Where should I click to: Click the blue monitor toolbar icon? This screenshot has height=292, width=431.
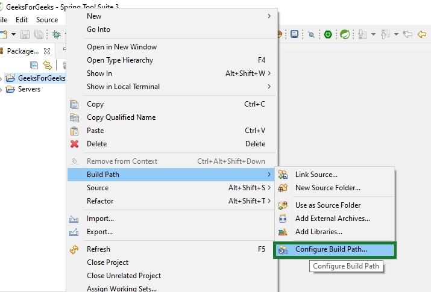pyautogui.click(x=294, y=34)
